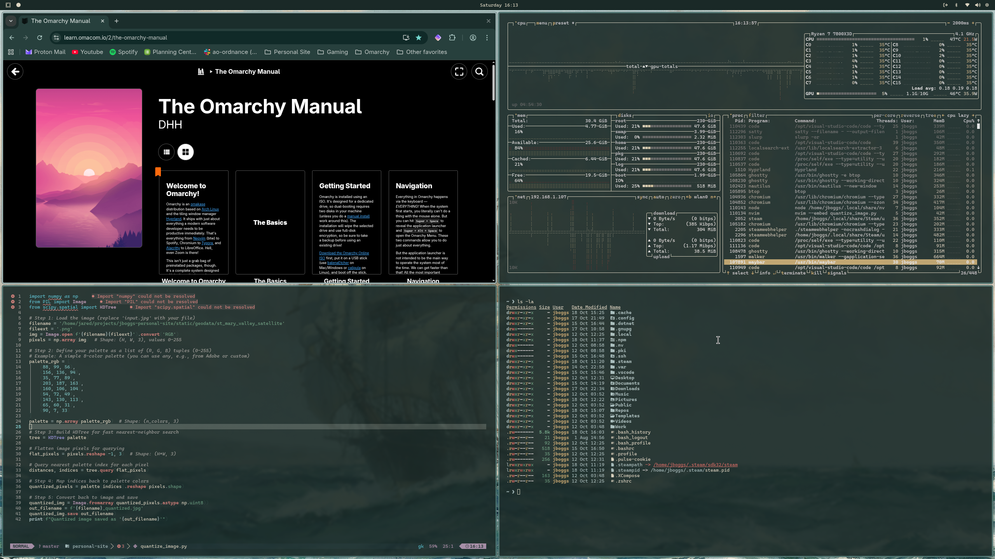Select the waybar process row
This screenshot has height=559, width=995.
point(850,262)
